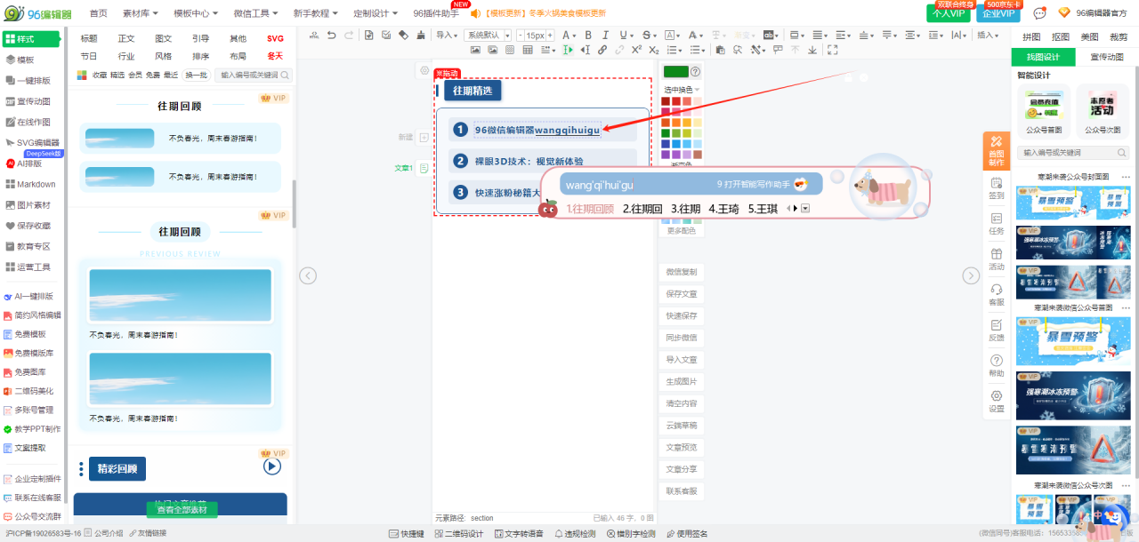
Task: Toggle the 收藏 filter
Action: (100, 76)
